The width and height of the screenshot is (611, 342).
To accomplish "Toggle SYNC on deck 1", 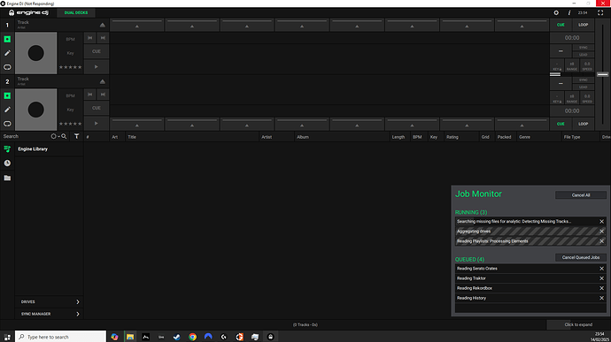I will click(583, 48).
